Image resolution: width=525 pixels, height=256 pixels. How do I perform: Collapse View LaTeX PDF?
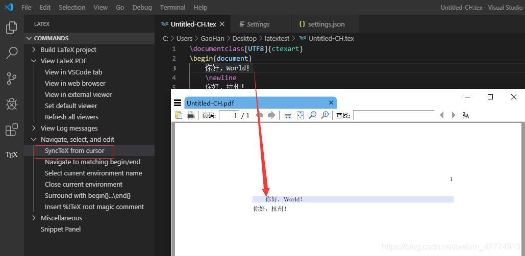tap(34, 61)
